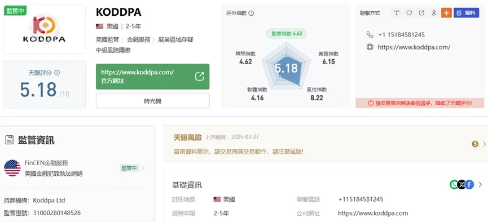488x222 pixels.
Task: Click the KODDPA logo thumbnail
Action: (44, 29)
